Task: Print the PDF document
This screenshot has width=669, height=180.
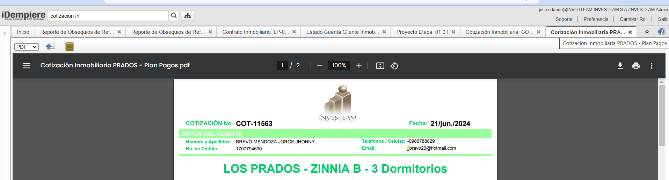Action: click(636, 66)
